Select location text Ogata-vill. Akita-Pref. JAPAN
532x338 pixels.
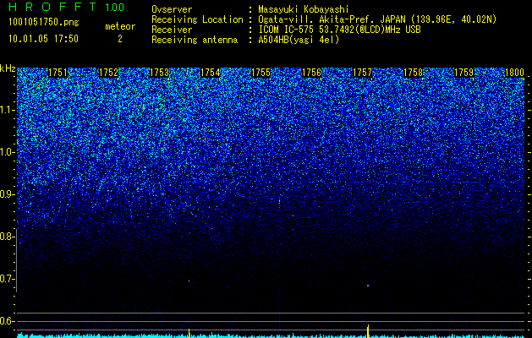(332, 19)
